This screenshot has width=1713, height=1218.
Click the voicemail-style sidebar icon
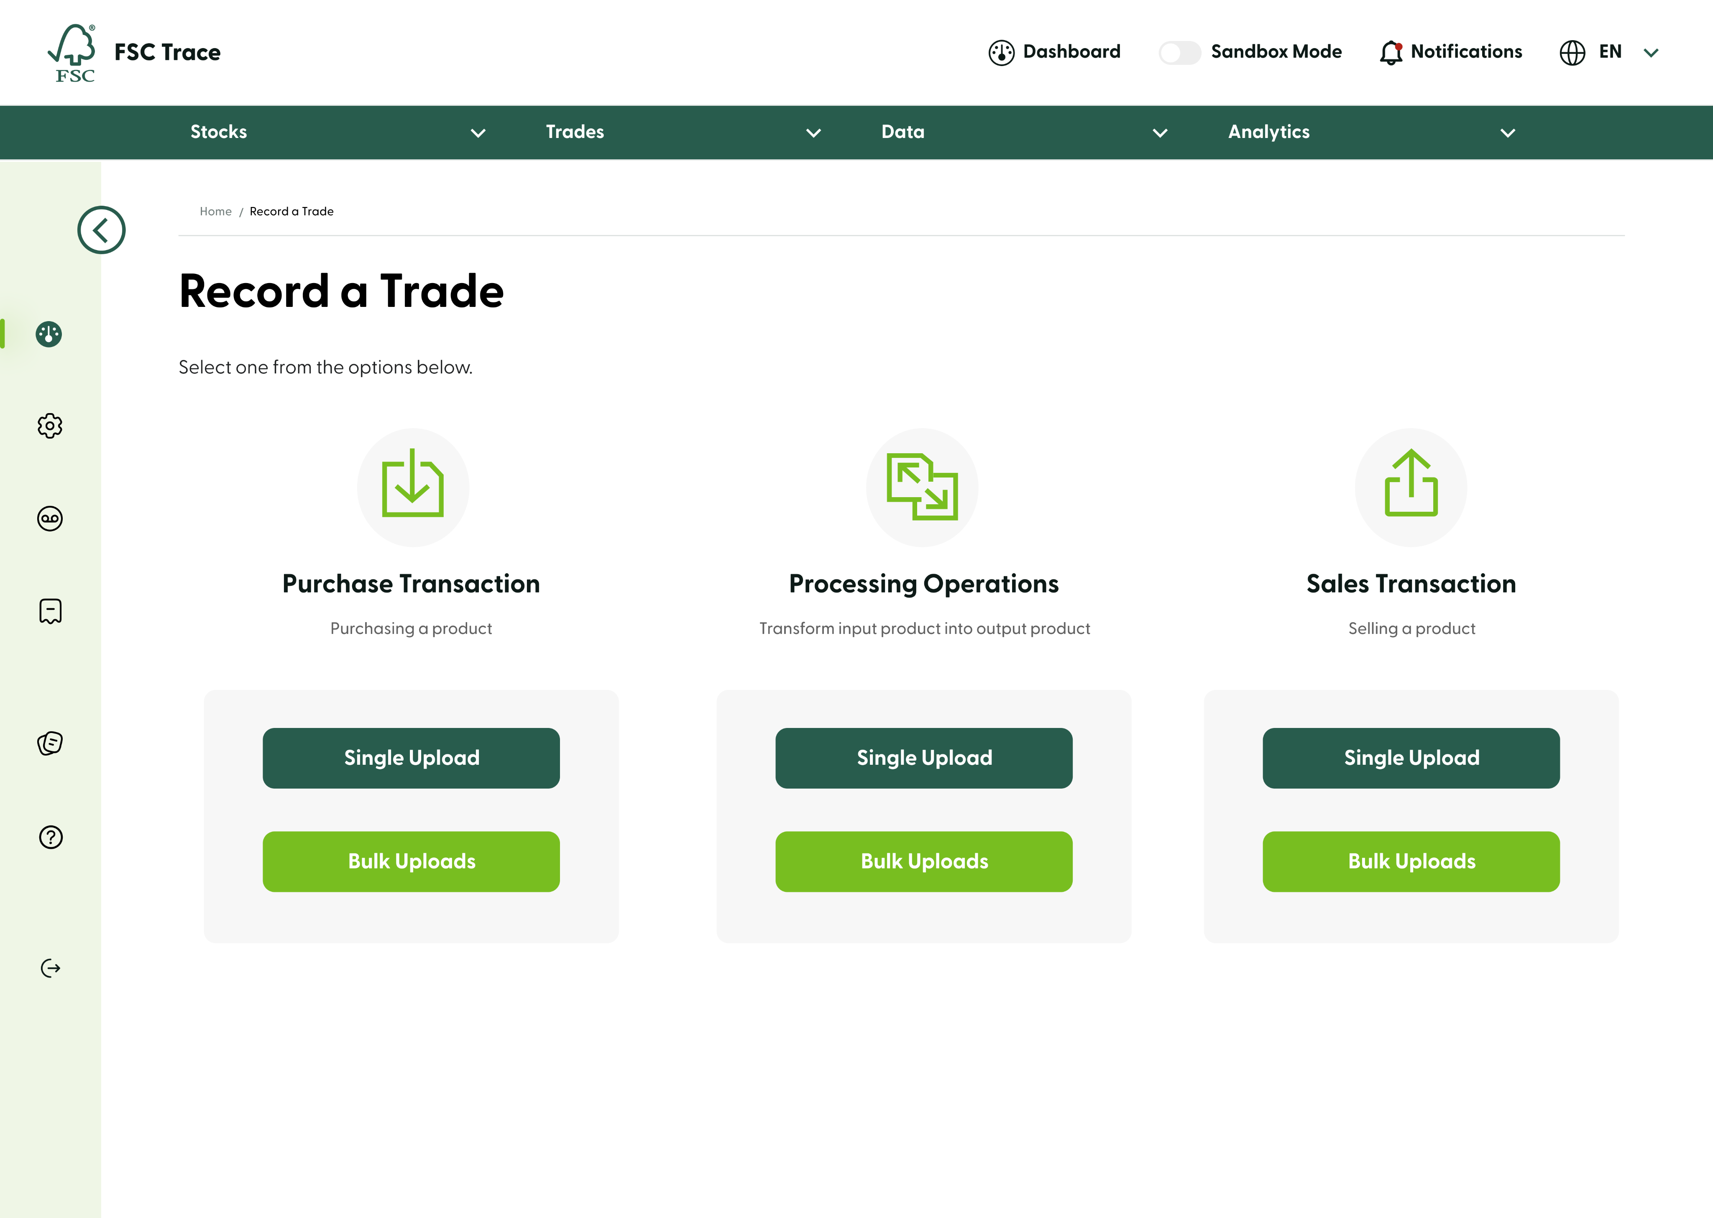[49, 518]
